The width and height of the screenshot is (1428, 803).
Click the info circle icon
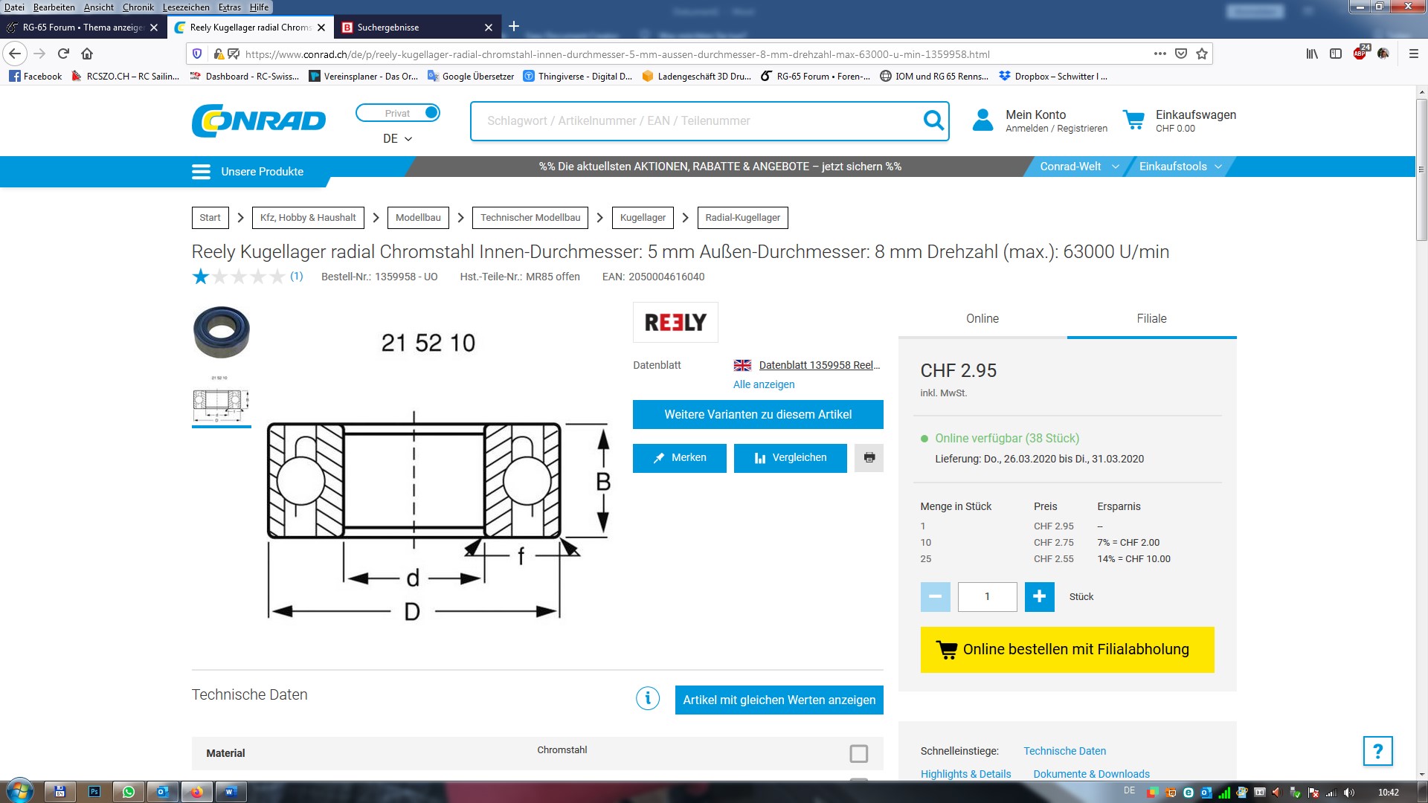647,699
